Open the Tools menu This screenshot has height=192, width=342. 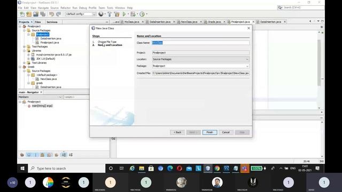click(110, 8)
